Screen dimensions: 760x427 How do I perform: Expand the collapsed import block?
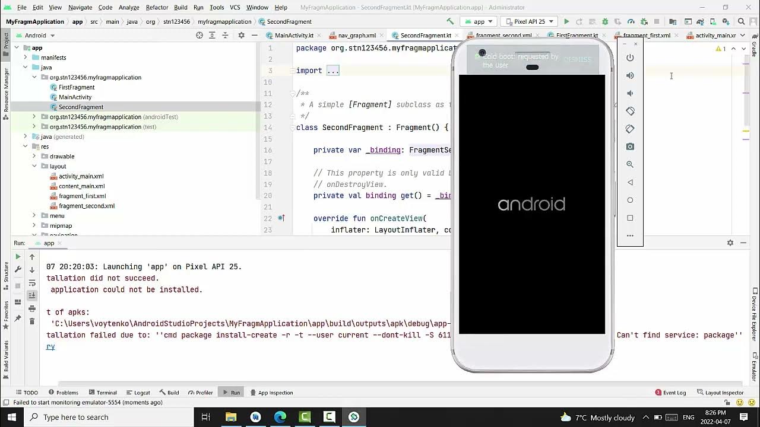pyautogui.click(x=332, y=71)
